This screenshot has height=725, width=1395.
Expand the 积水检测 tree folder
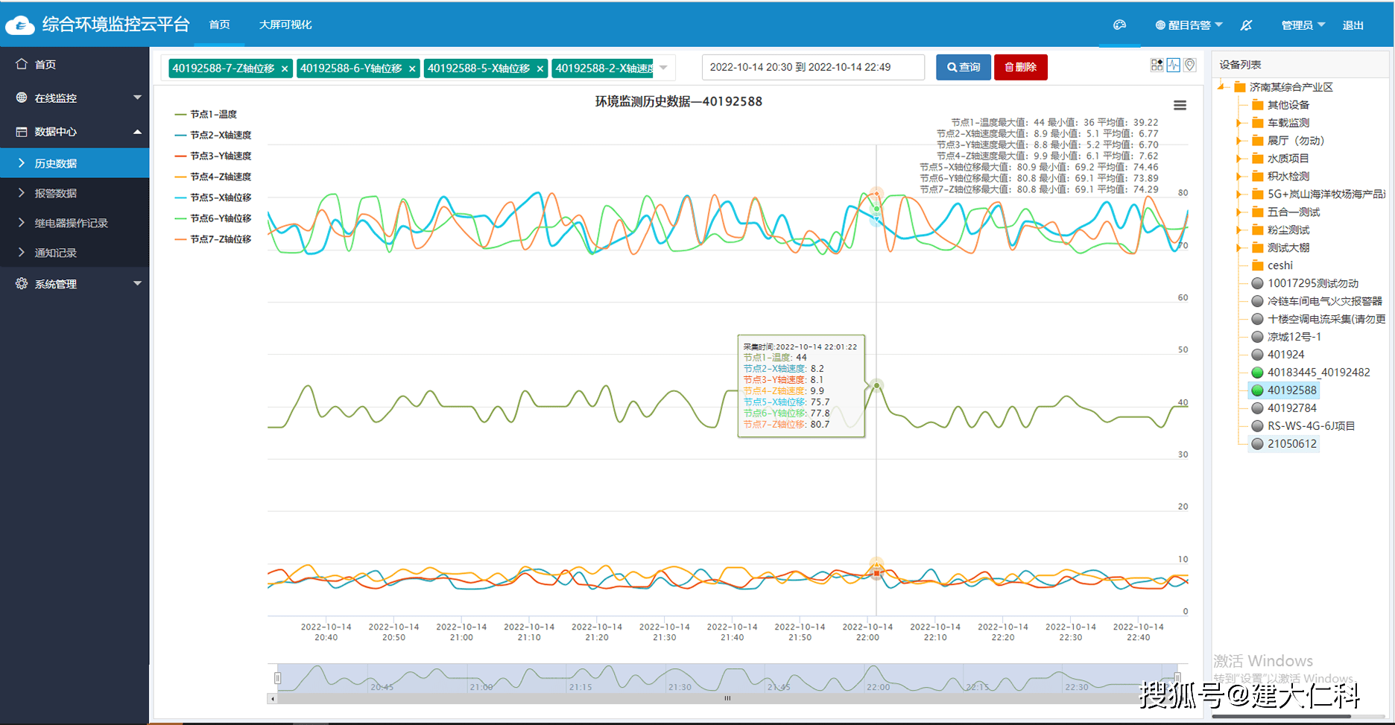[x=1239, y=177]
